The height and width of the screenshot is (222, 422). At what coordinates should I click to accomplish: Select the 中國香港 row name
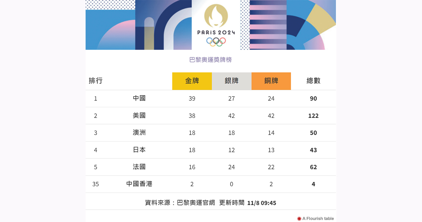(x=139, y=184)
